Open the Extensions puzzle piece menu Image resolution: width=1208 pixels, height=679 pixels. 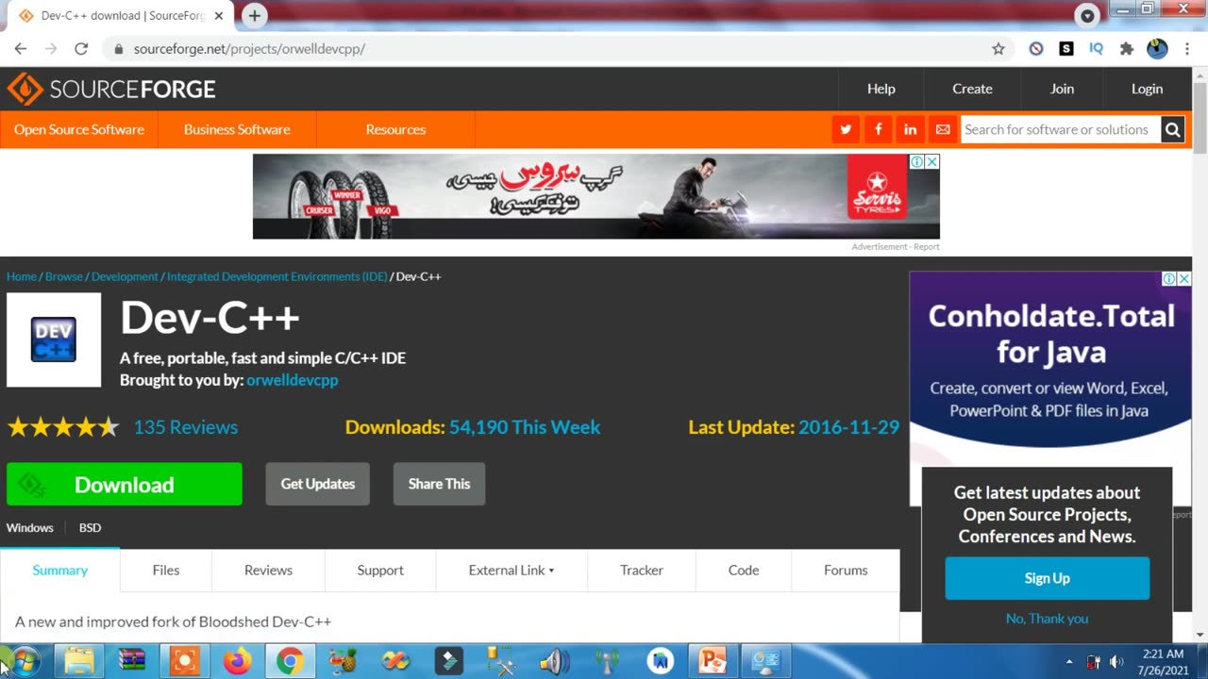pyautogui.click(x=1127, y=49)
